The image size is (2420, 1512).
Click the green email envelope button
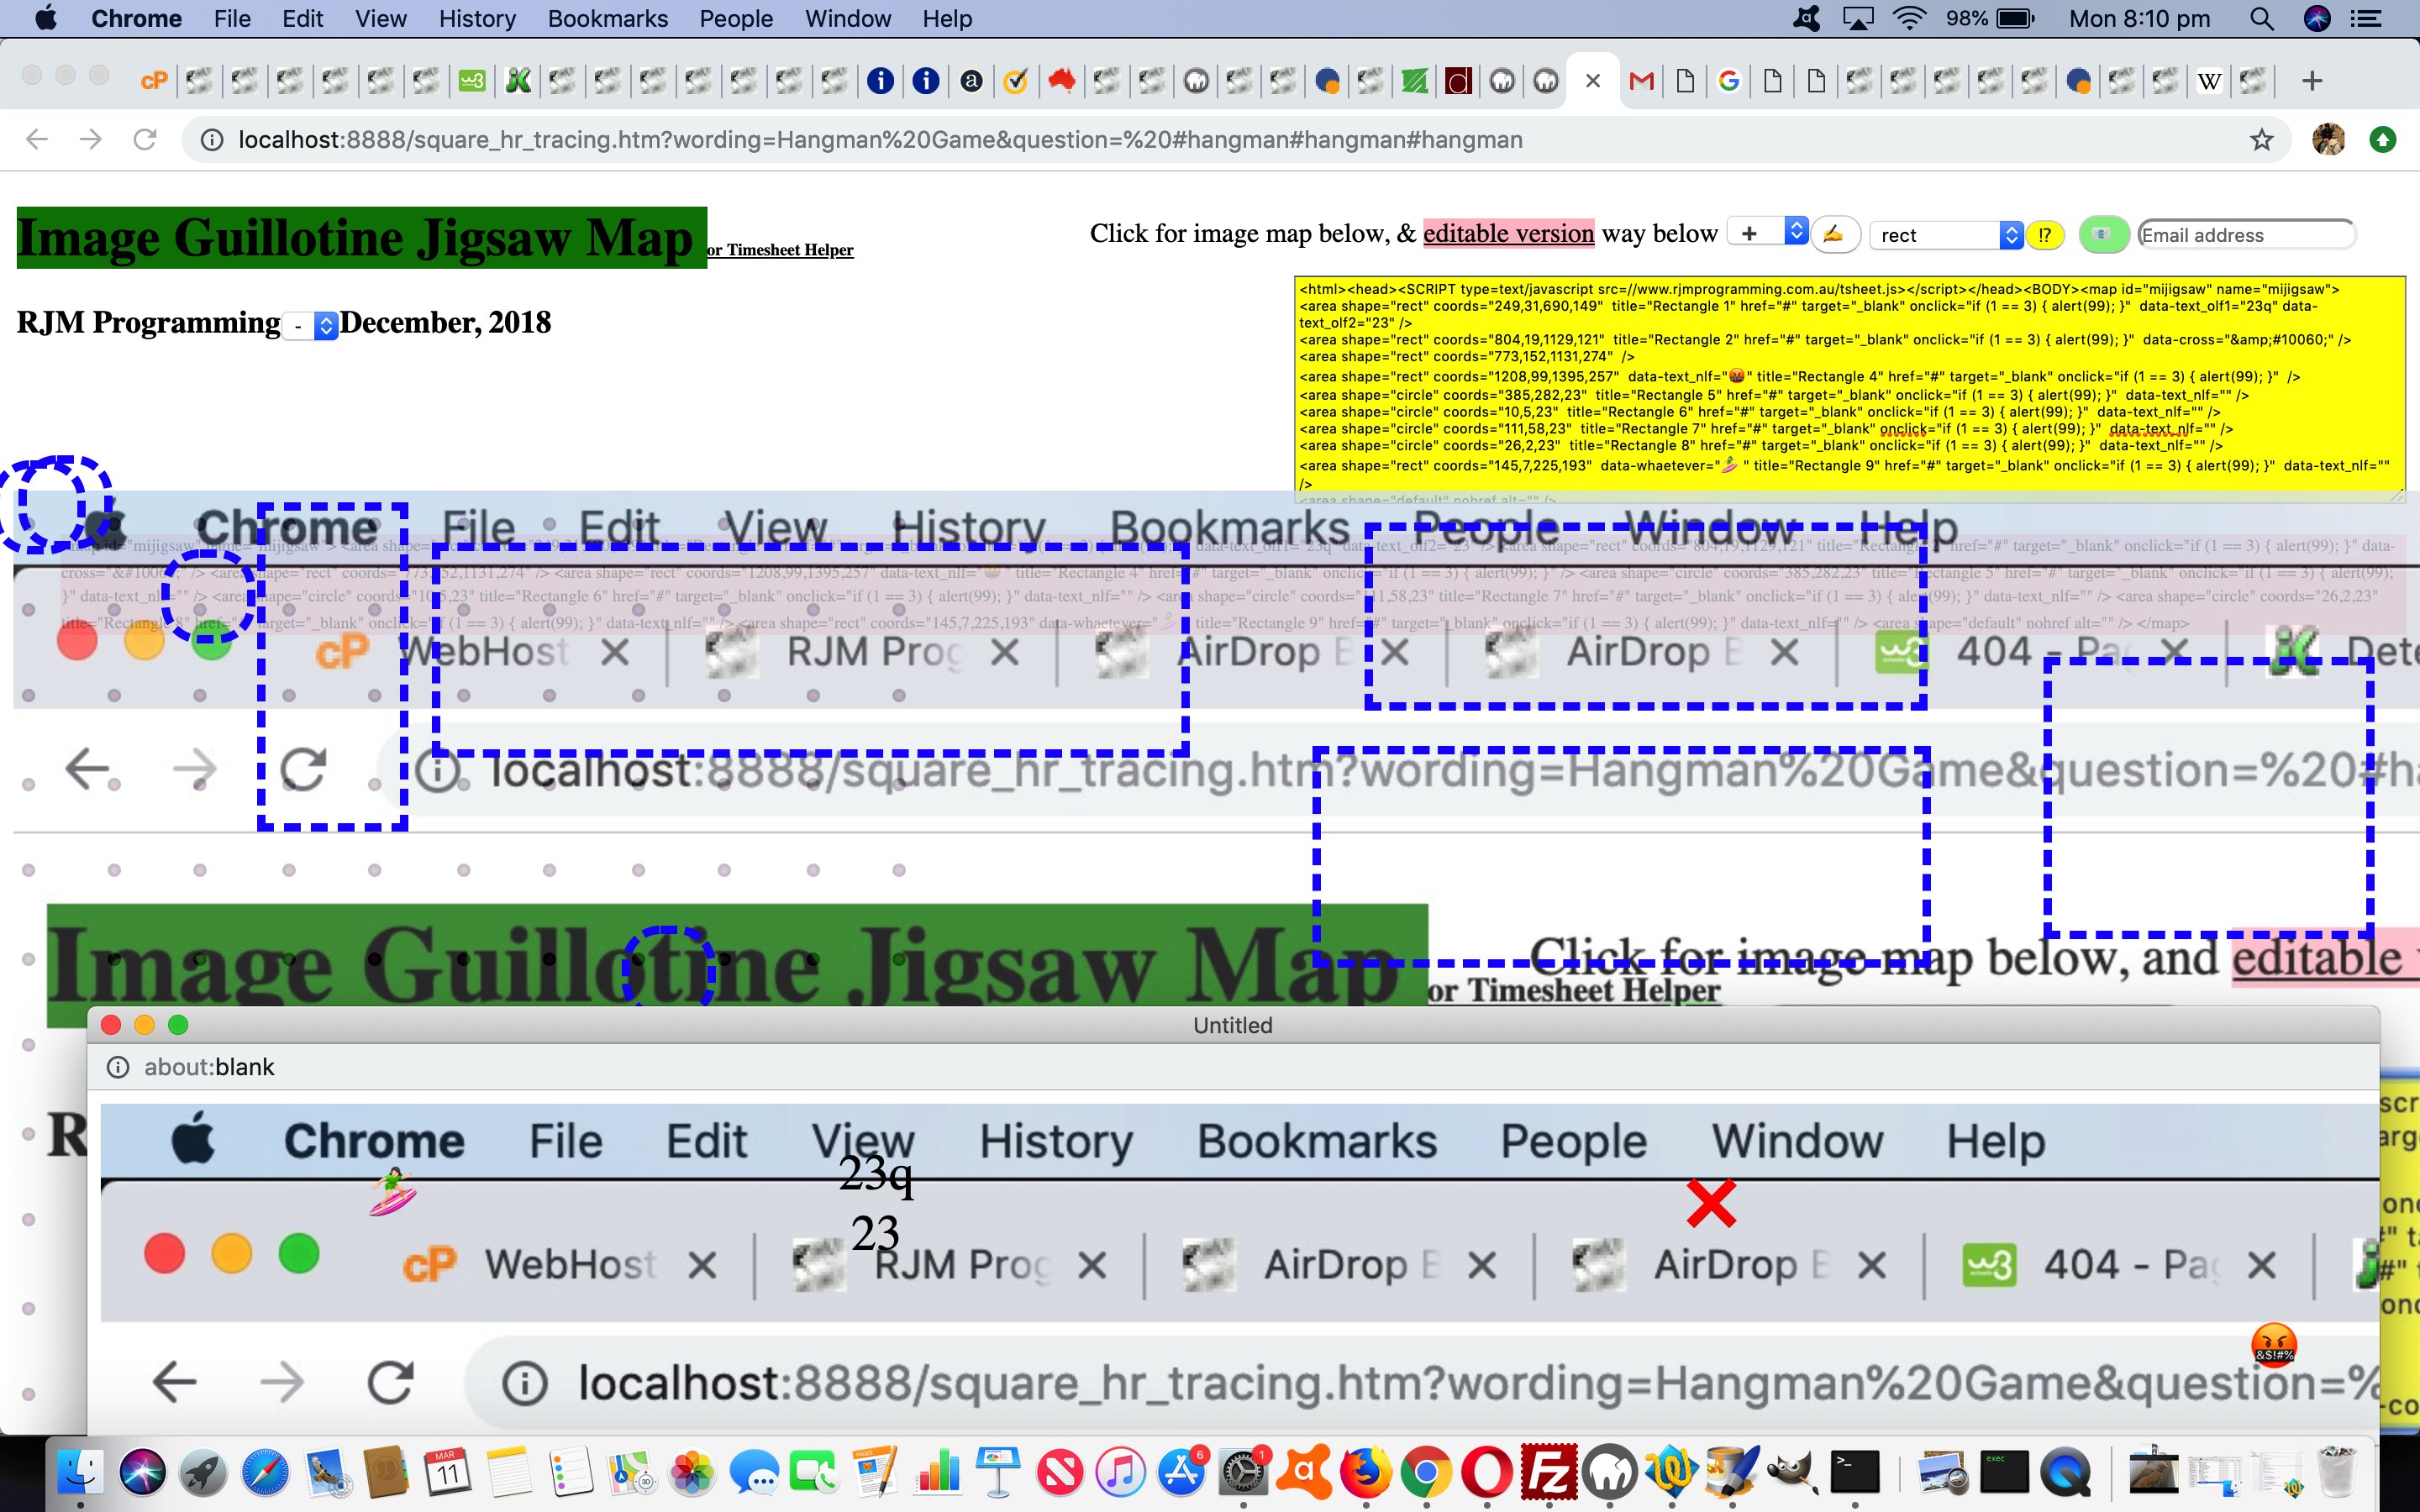point(2103,235)
